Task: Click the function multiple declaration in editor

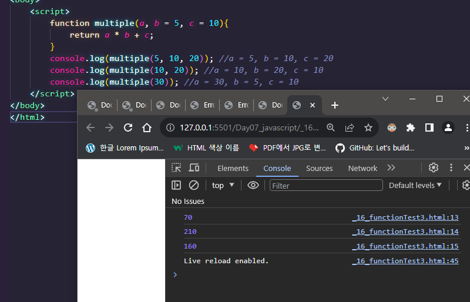Action: tap(139, 23)
